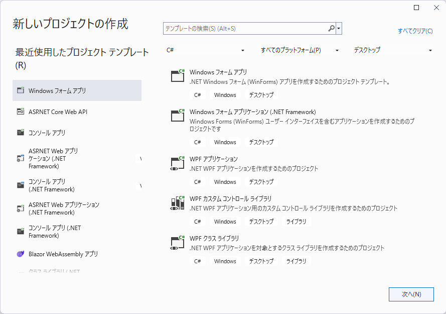Image resolution: width=446 pixels, height=314 pixels.
Task: Click the 次へ(N) button
Action: (x=411, y=294)
